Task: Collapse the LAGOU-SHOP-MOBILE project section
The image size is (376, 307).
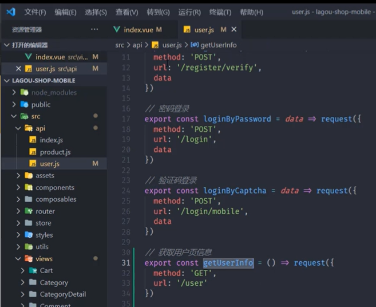Action: [7, 80]
